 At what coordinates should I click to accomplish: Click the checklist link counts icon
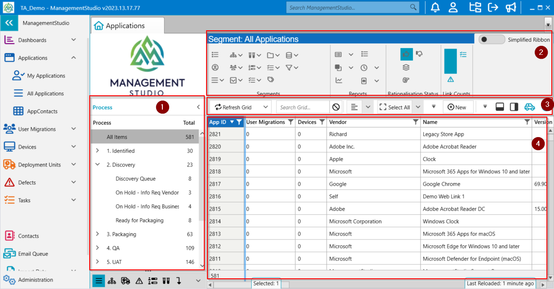pyautogui.click(x=463, y=54)
